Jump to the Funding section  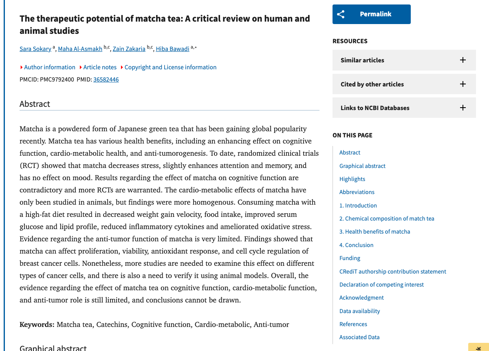point(350,258)
